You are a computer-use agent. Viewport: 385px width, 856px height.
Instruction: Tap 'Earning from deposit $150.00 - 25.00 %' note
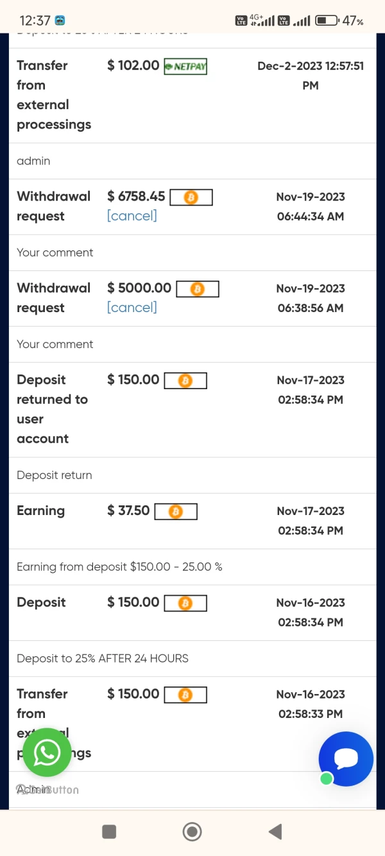pos(119,567)
